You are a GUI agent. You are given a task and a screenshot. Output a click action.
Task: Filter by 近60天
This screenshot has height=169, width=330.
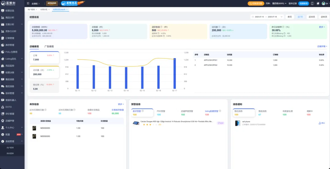(324, 17)
